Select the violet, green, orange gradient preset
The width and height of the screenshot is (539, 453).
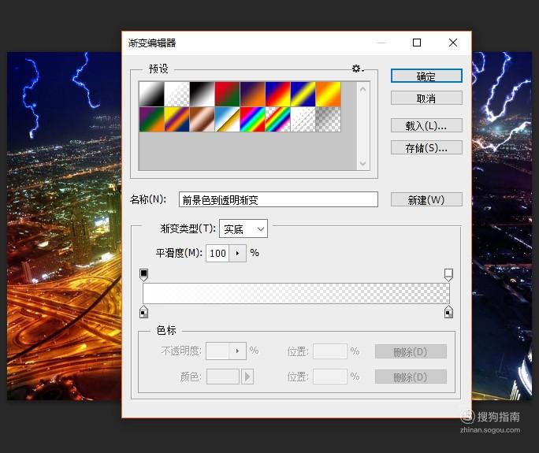click(x=151, y=119)
